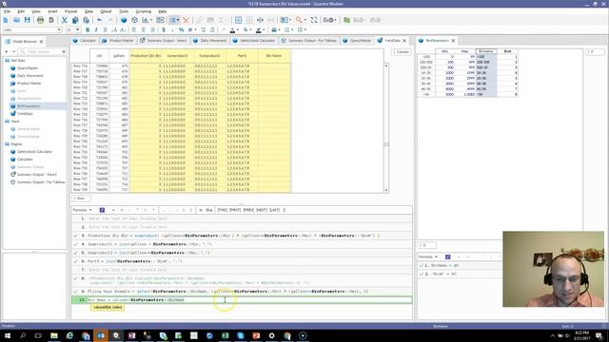Toggle checkmark on BinParameters formula 1
609x342 pixels.
click(422, 266)
